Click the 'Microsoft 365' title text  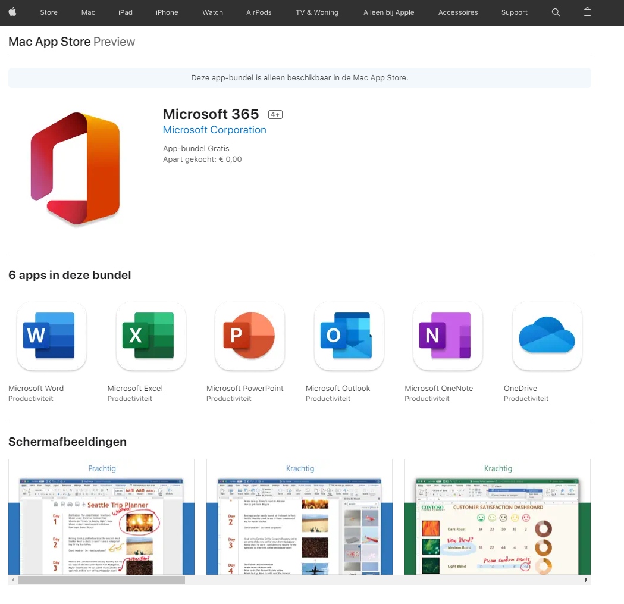point(211,114)
